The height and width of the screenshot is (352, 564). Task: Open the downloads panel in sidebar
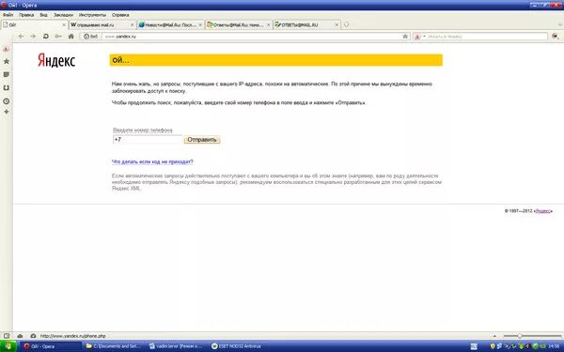7,87
